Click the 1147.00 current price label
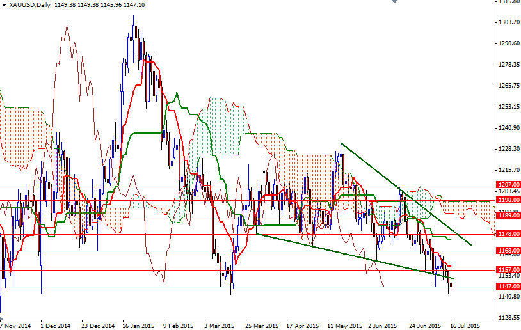The height and width of the screenshot is (330, 521). pyautogui.click(x=508, y=287)
